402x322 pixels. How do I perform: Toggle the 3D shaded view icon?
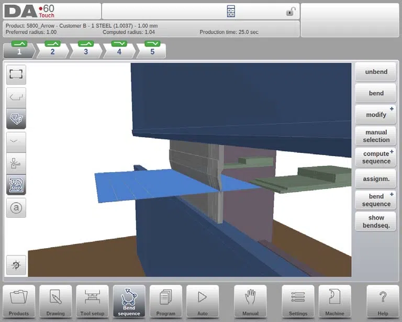click(x=16, y=118)
